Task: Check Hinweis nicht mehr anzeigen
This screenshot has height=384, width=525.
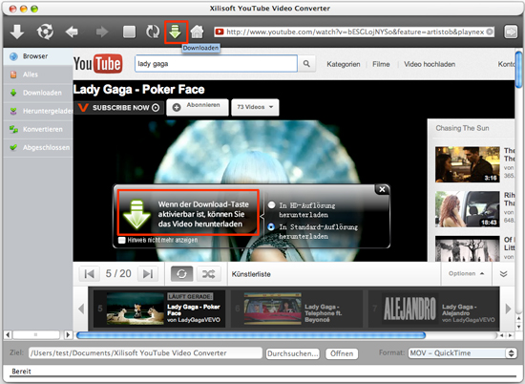Action: pos(122,240)
